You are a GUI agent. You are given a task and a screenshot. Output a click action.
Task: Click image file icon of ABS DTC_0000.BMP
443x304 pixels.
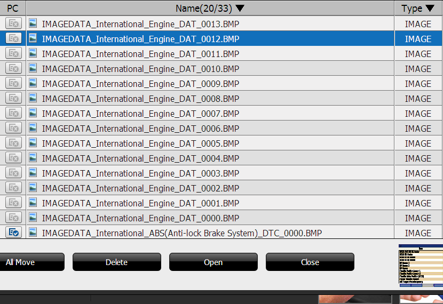coord(33,233)
